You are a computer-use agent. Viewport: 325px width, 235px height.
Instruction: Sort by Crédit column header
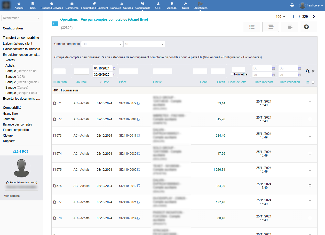click(x=221, y=82)
